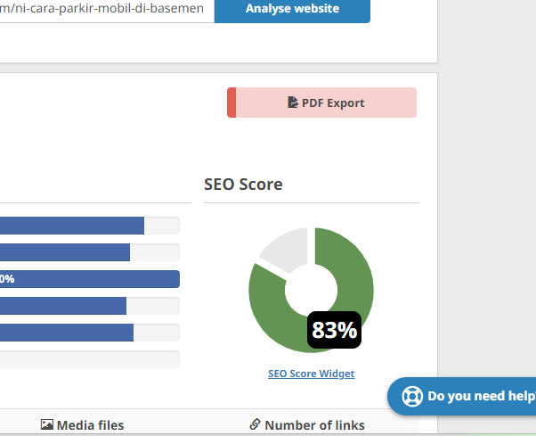
Task: Click the Analyse website button
Action: (292, 9)
